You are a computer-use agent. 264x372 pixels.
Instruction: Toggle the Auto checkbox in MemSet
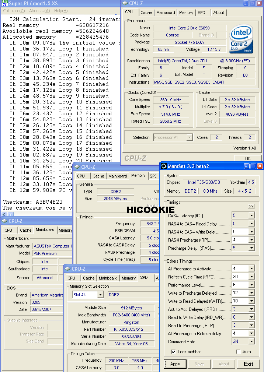coord(238,352)
